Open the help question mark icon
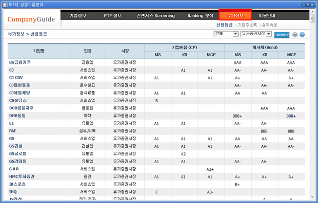The height and width of the screenshot is (203, 318). click(x=302, y=35)
